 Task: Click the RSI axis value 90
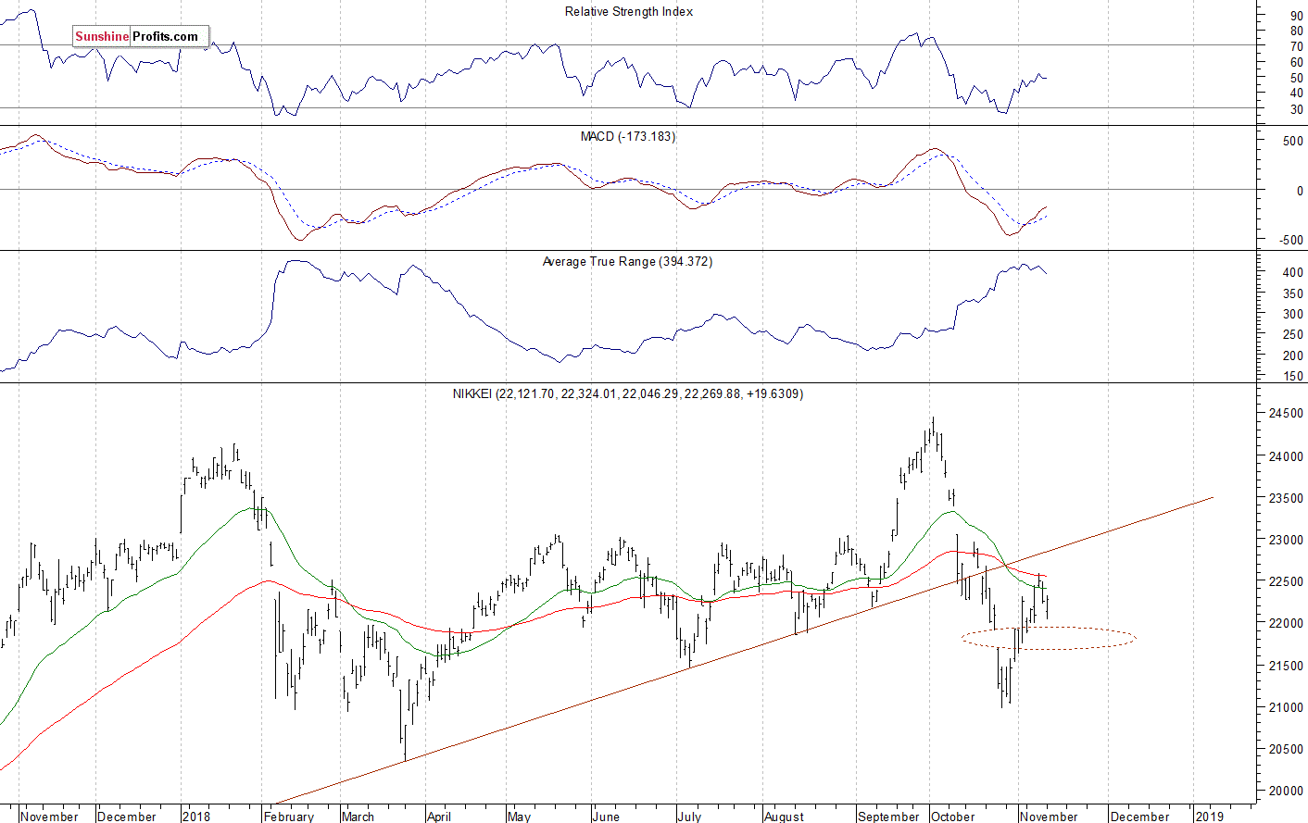pyautogui.click(x=1296, y=16)
